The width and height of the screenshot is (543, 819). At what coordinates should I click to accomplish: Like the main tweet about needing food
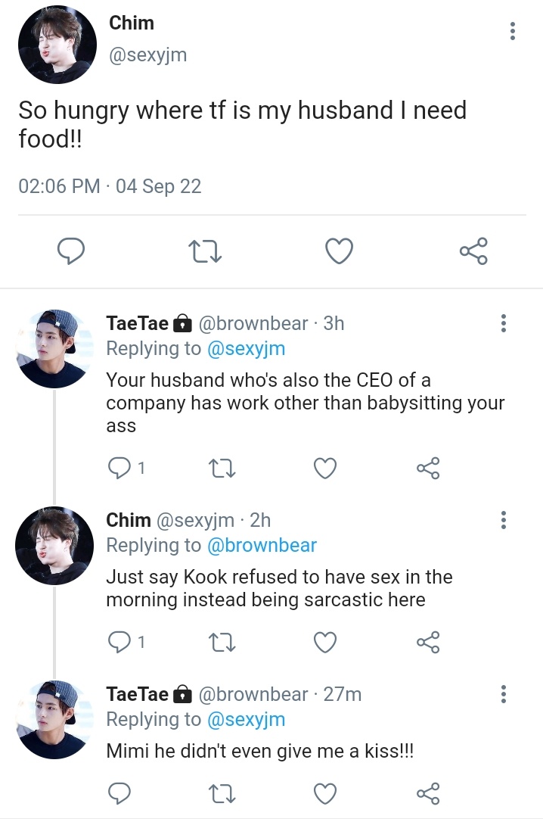(x=339, y=251)
